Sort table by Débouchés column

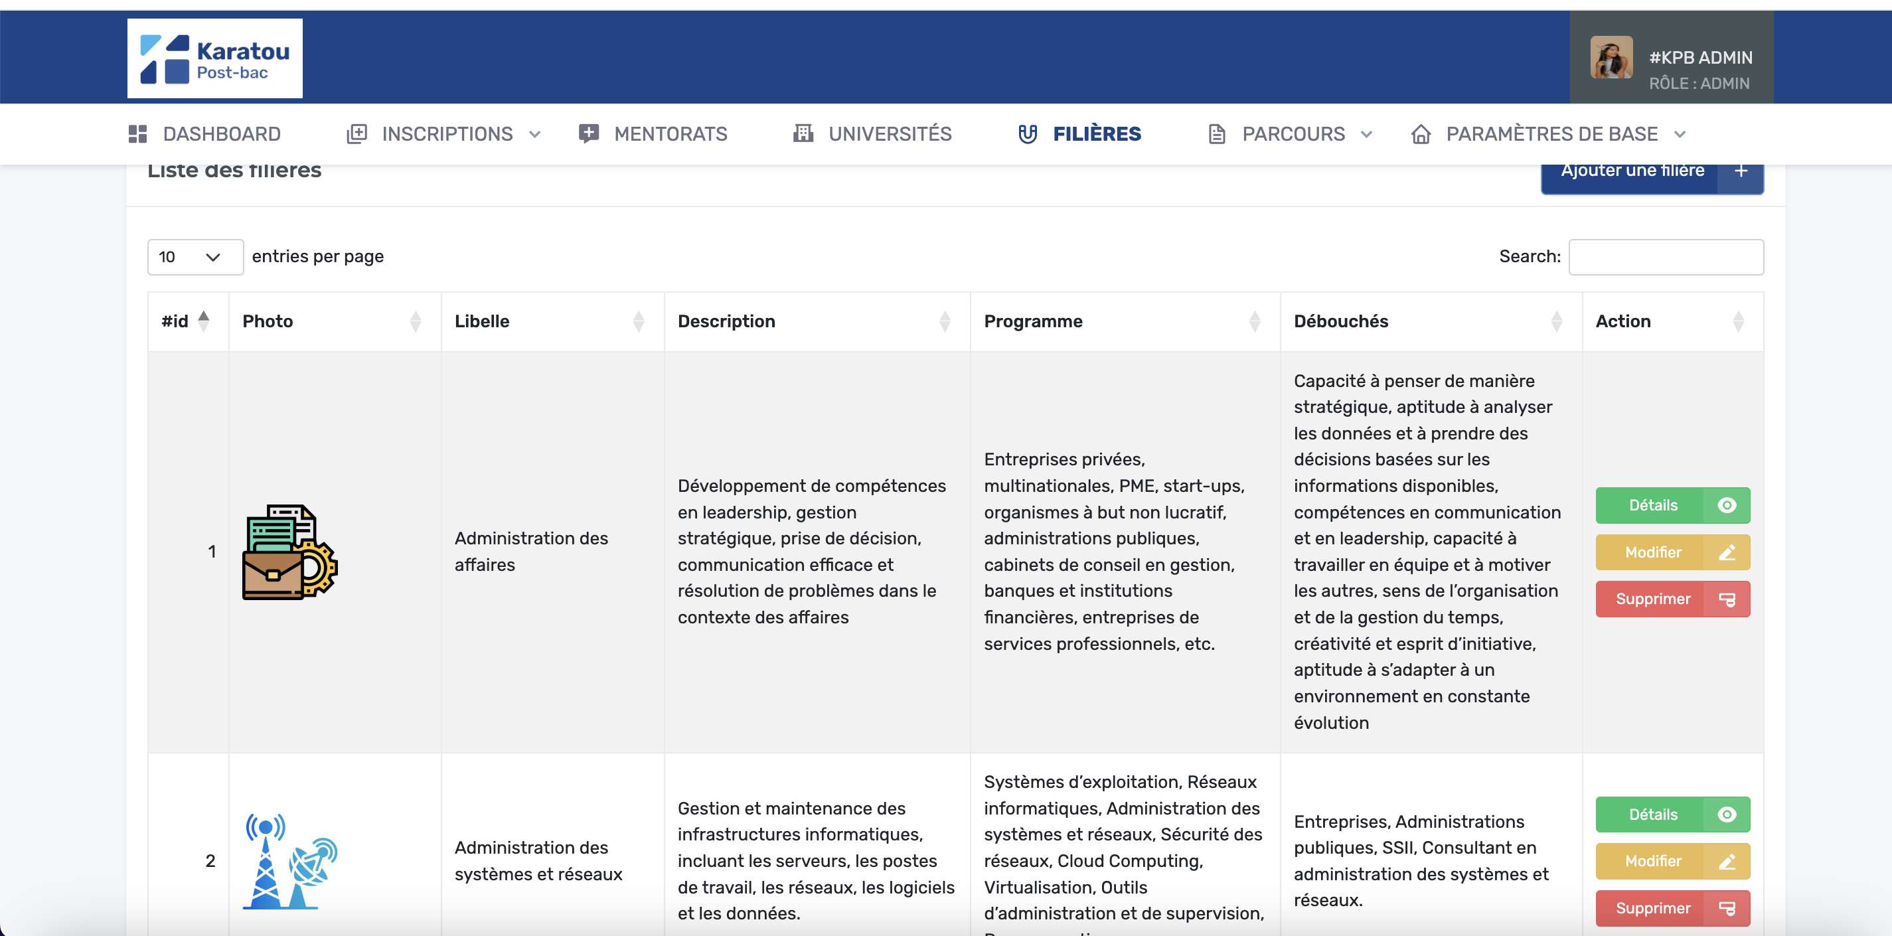[1431, 322]
